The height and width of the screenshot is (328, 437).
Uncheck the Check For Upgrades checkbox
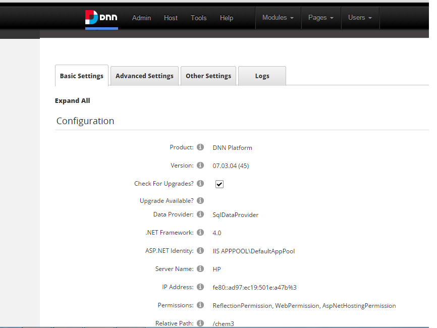220,184
